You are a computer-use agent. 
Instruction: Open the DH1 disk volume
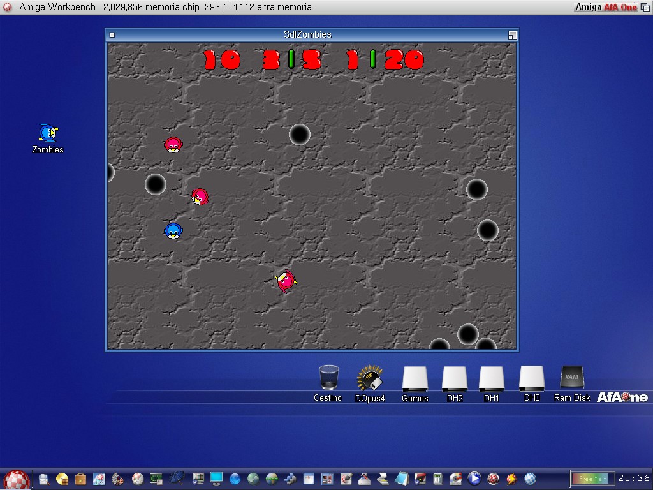[x=492, y=379]
